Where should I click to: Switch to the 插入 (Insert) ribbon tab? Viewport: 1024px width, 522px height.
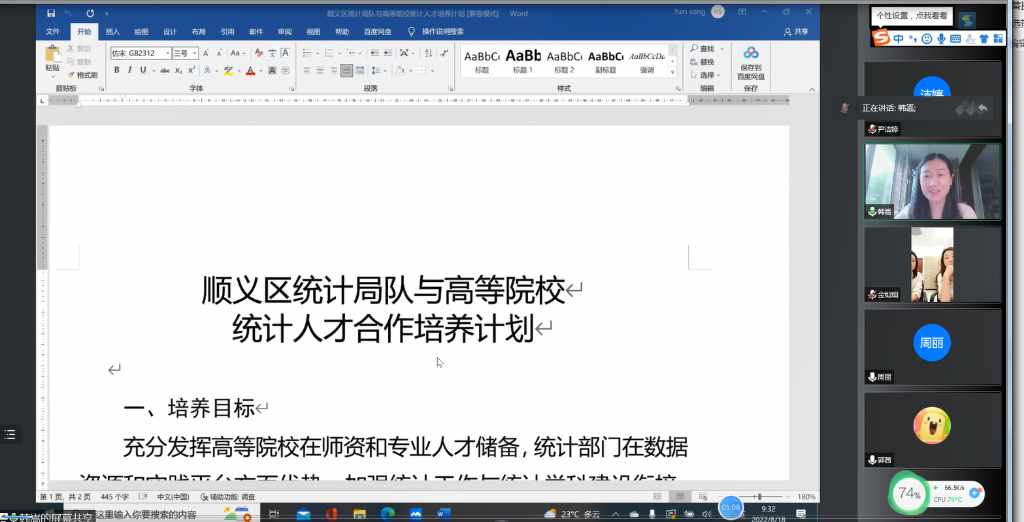click(112, 31)
